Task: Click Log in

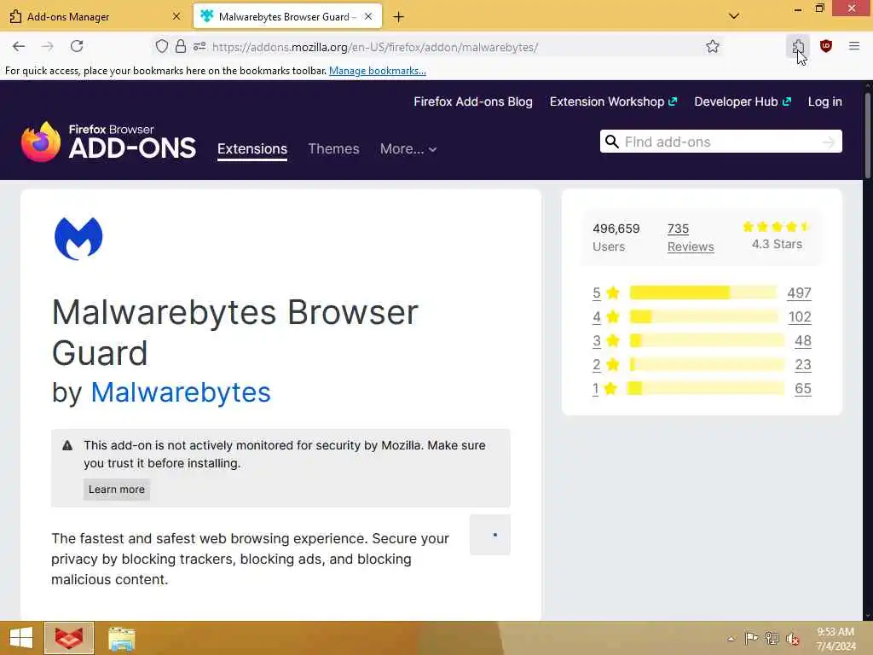Action: 824,102
